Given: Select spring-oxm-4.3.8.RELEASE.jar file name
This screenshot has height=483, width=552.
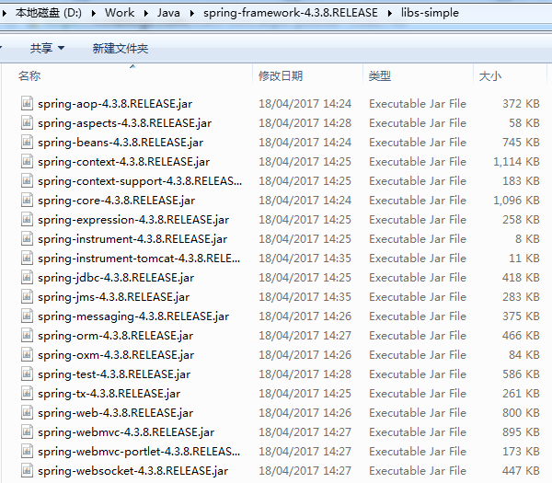Looking at the screenshot, I should pos(116,355).
